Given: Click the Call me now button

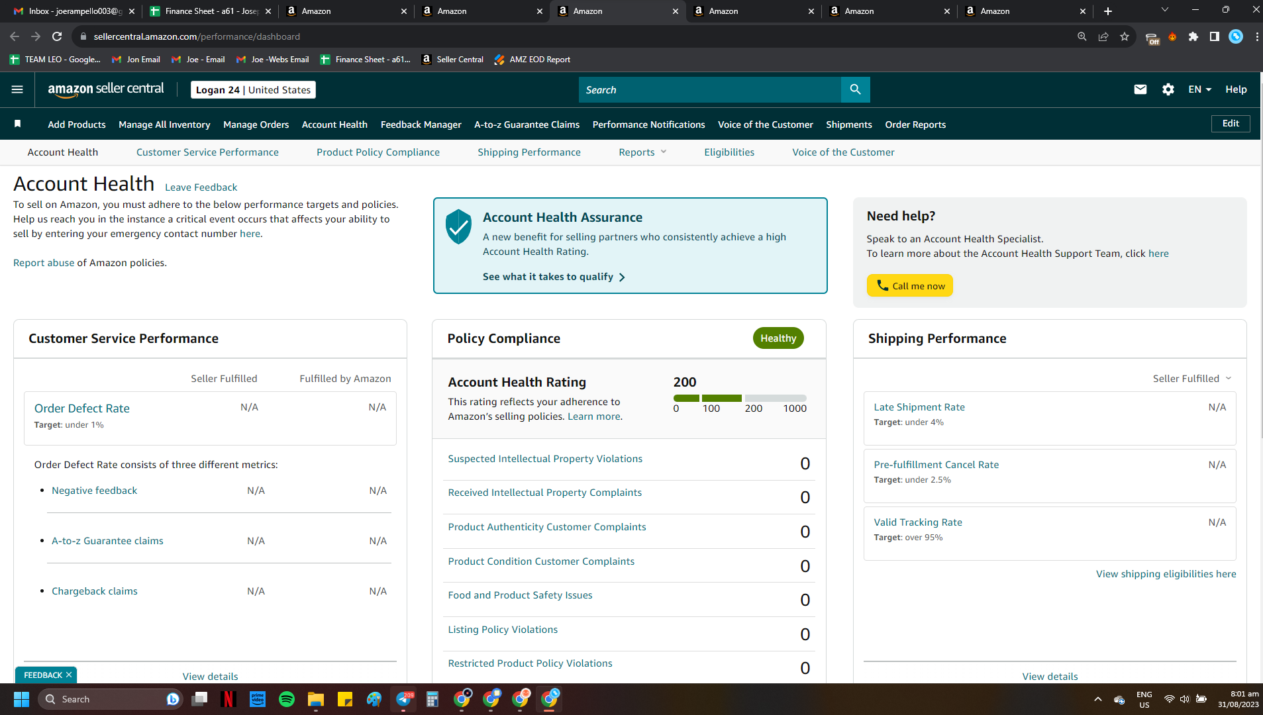Looking at the screenshot, I should pyautogui.click(x=910, y=285).
